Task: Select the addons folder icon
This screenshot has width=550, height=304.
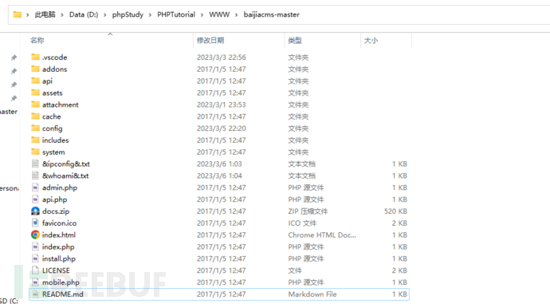Action: pos(35,69)
